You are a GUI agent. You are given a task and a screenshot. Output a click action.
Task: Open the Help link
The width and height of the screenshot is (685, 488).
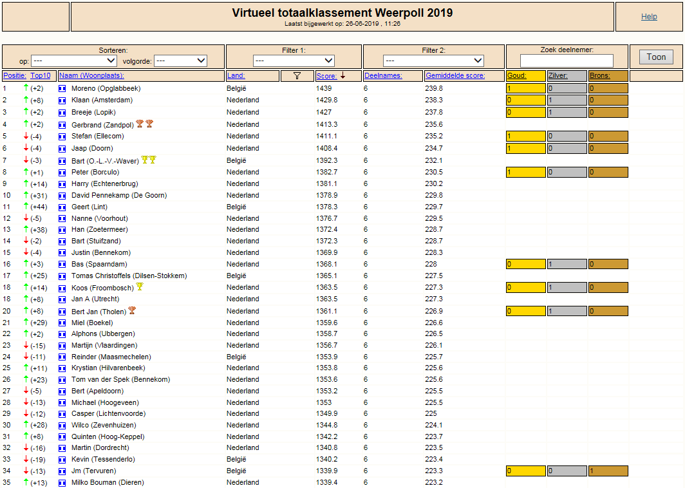point(649,17)
